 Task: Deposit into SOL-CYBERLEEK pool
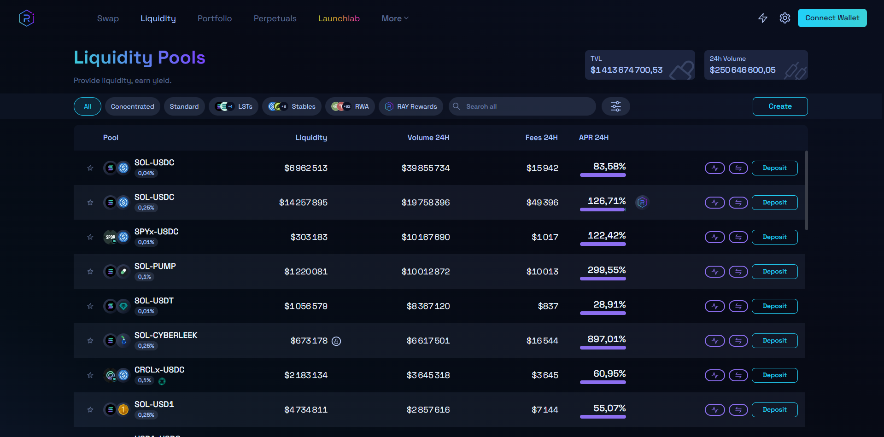pos(774,341)
